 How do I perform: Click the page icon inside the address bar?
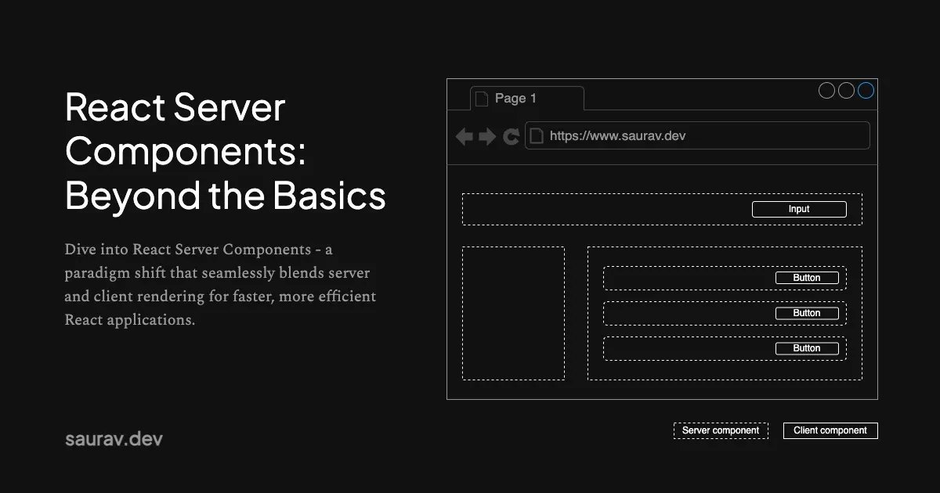[x=536, y=135]
